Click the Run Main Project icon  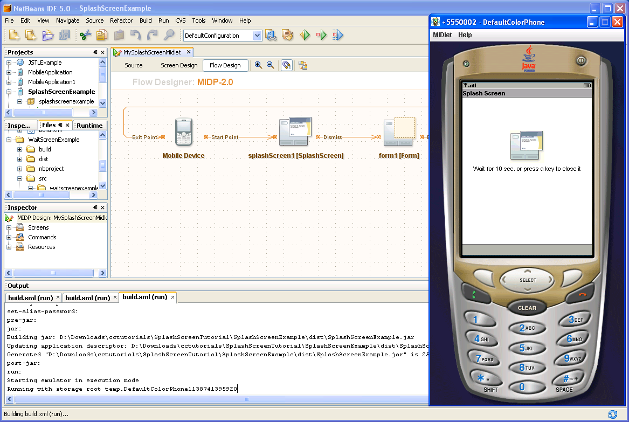click(321, 35)
